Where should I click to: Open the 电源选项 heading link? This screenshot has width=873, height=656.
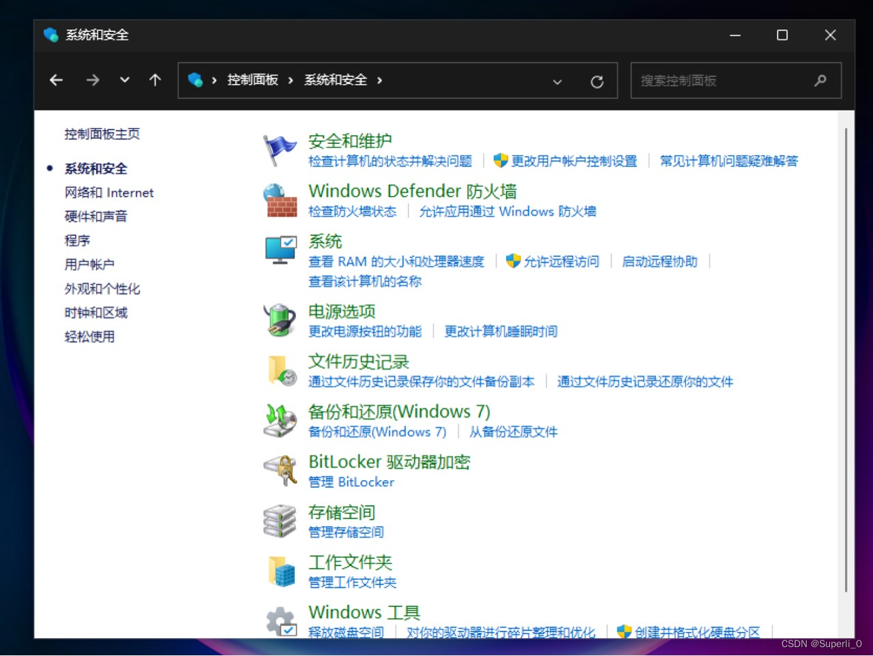point(342,312)
